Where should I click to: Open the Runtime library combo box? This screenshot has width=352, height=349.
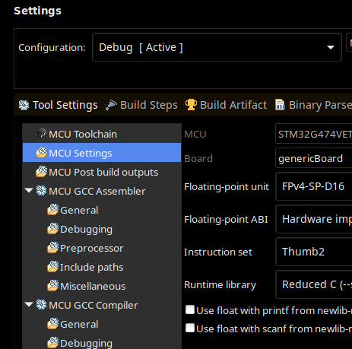click(x=314, y=284)
